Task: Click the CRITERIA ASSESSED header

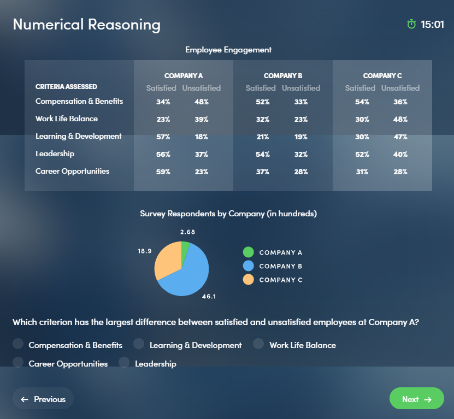Action: [x=66, y=86]
